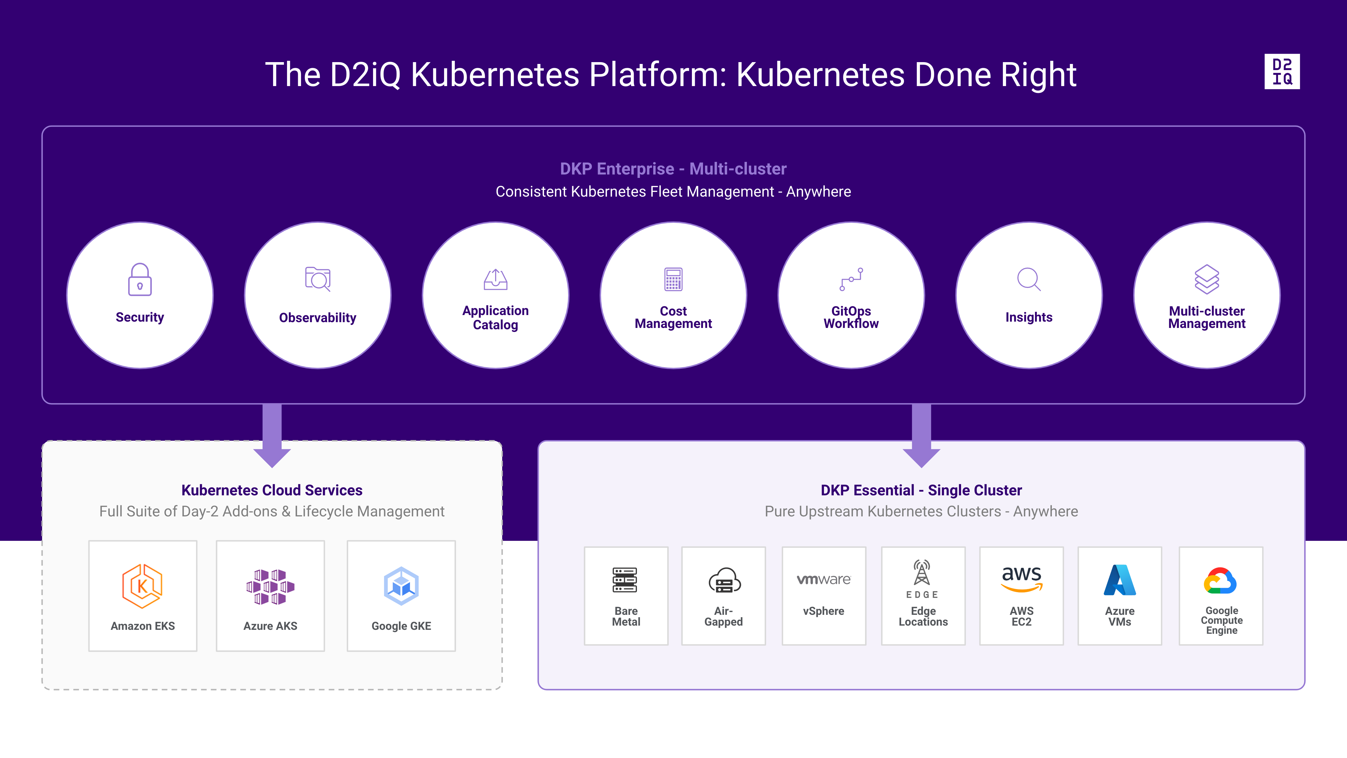Click the Pure Upstream Kubernetes Clusters subtitle

pos(921,512)
